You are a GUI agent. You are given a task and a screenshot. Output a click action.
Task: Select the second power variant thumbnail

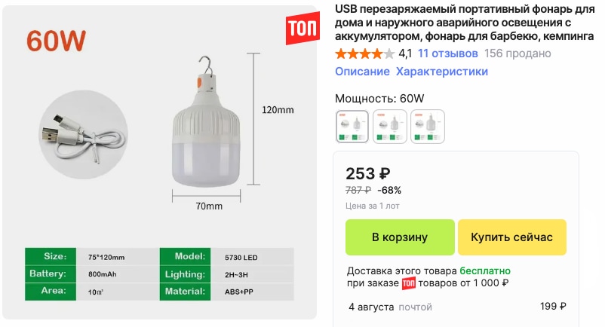point(389,126)
